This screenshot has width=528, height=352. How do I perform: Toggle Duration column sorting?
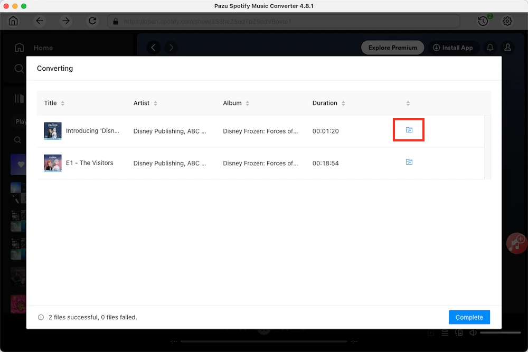tap(343, 103)
